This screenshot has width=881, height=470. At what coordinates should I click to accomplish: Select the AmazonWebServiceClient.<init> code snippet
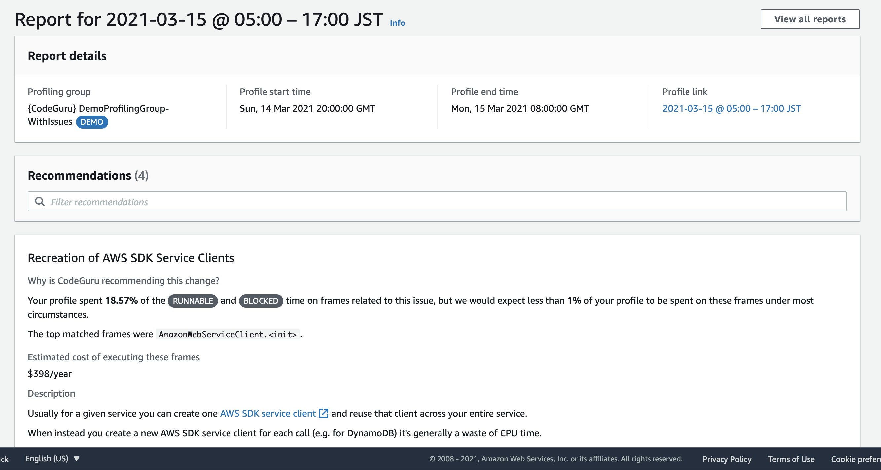tap(228, 334)
